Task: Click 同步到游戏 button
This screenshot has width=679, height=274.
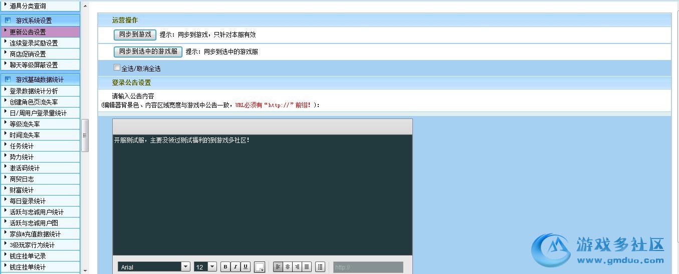Action: pos(135,34)
